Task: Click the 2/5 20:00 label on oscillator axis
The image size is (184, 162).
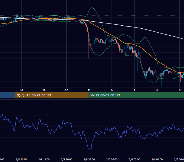Action: [x=67, y=159]
